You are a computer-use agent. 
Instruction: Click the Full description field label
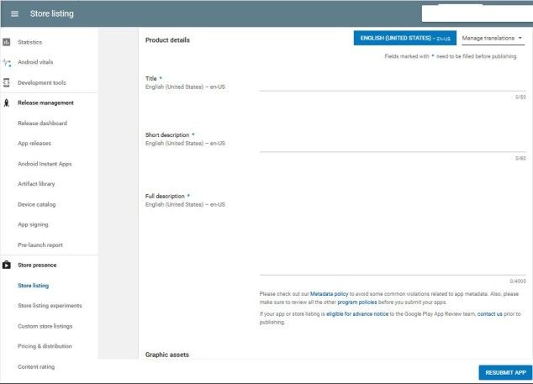(x=165, y=196)
